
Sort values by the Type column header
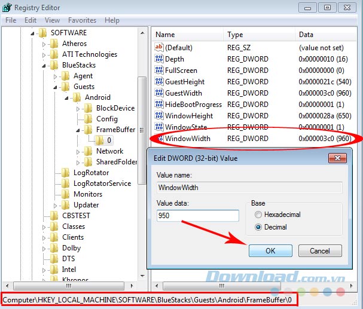click(x=260, y=35)
